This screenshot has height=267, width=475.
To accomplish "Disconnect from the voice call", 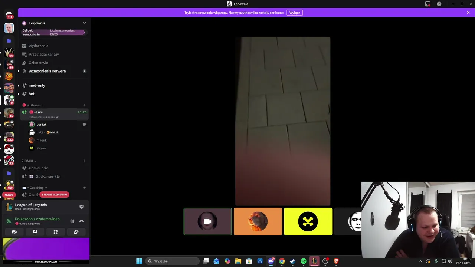I will [x=82, y=221].
